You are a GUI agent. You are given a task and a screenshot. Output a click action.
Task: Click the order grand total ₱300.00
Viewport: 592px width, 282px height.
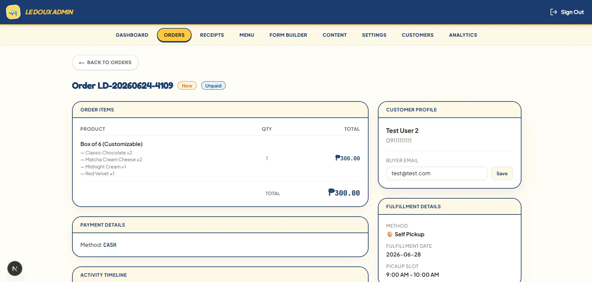pyautogui.click(x=344, y=193)
